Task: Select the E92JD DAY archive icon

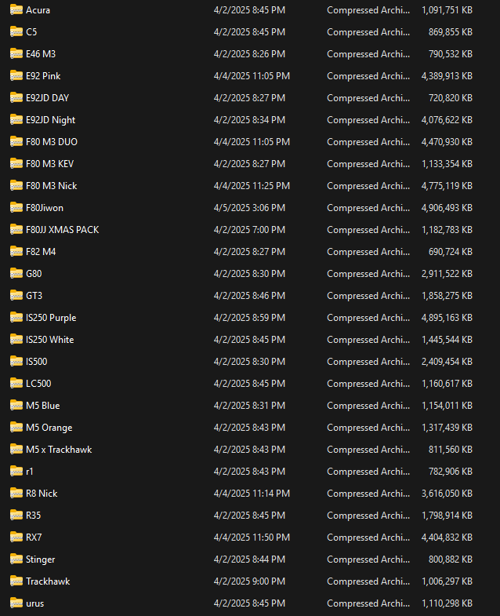Action: tap(16, 98)
